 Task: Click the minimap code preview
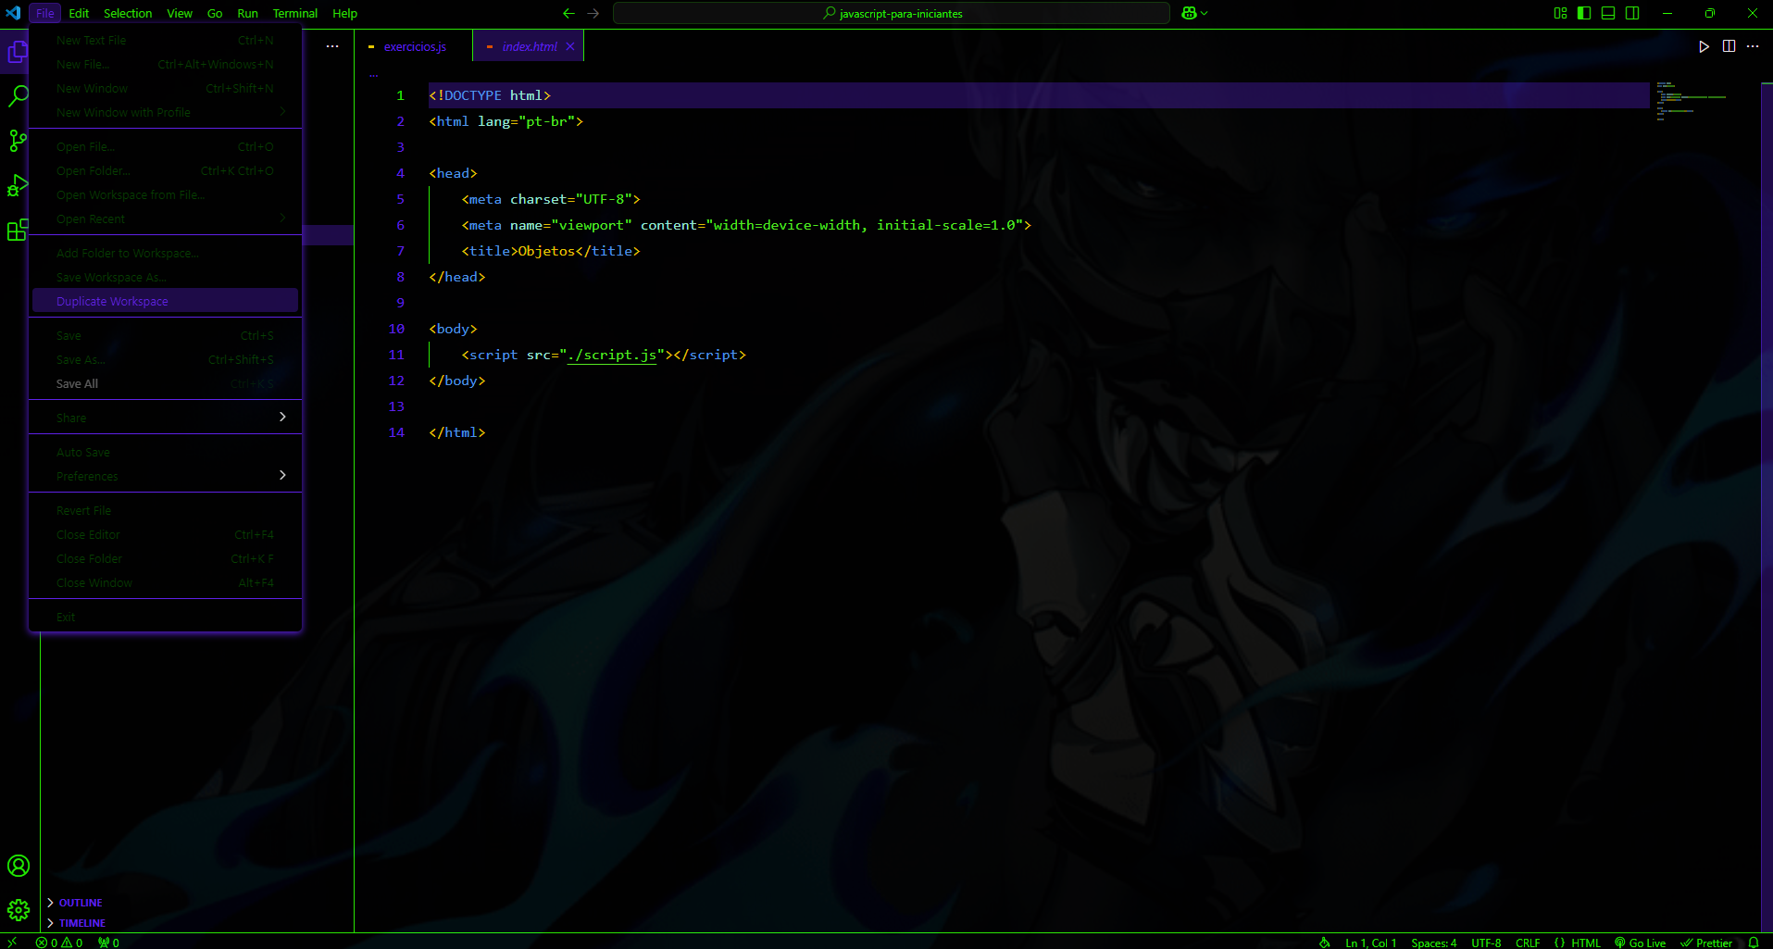coord(1692,101)
